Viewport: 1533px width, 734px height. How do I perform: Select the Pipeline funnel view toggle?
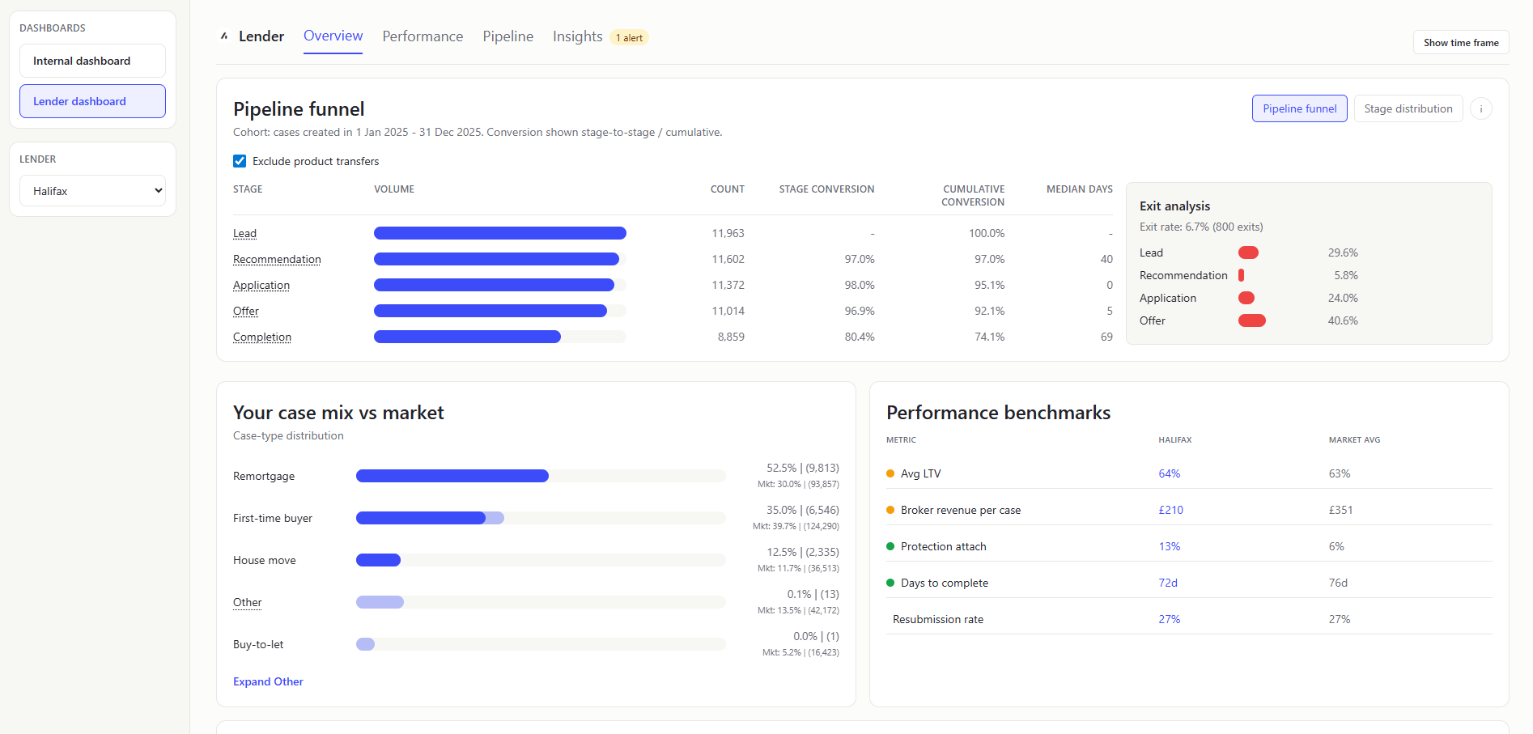coord(1299,108)
